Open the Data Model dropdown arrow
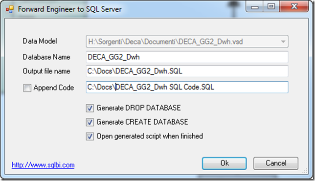 click(283, 42)
